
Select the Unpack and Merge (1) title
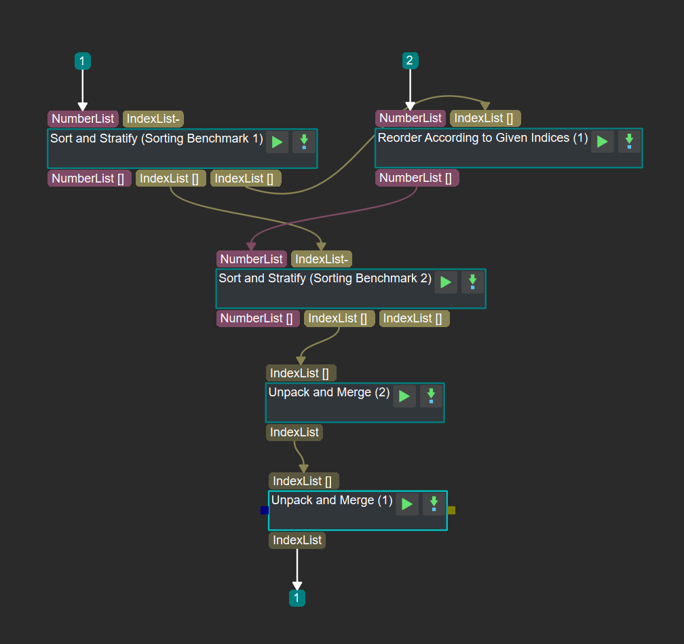coord(332,500)
